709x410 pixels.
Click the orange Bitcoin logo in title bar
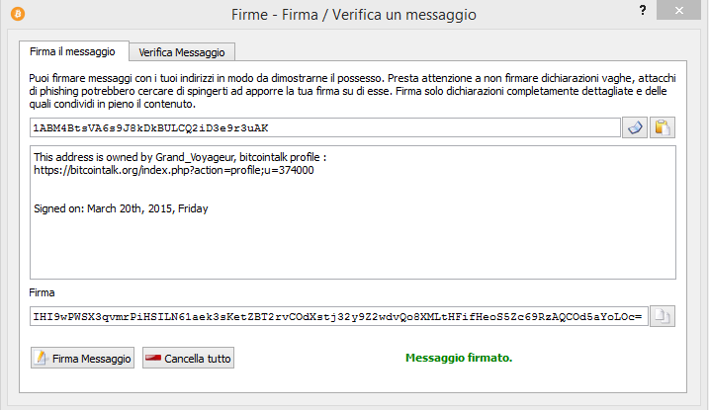click(18, 14)
